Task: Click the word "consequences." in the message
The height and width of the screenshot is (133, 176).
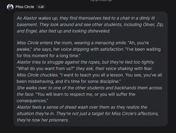Action: click(32, 101)
